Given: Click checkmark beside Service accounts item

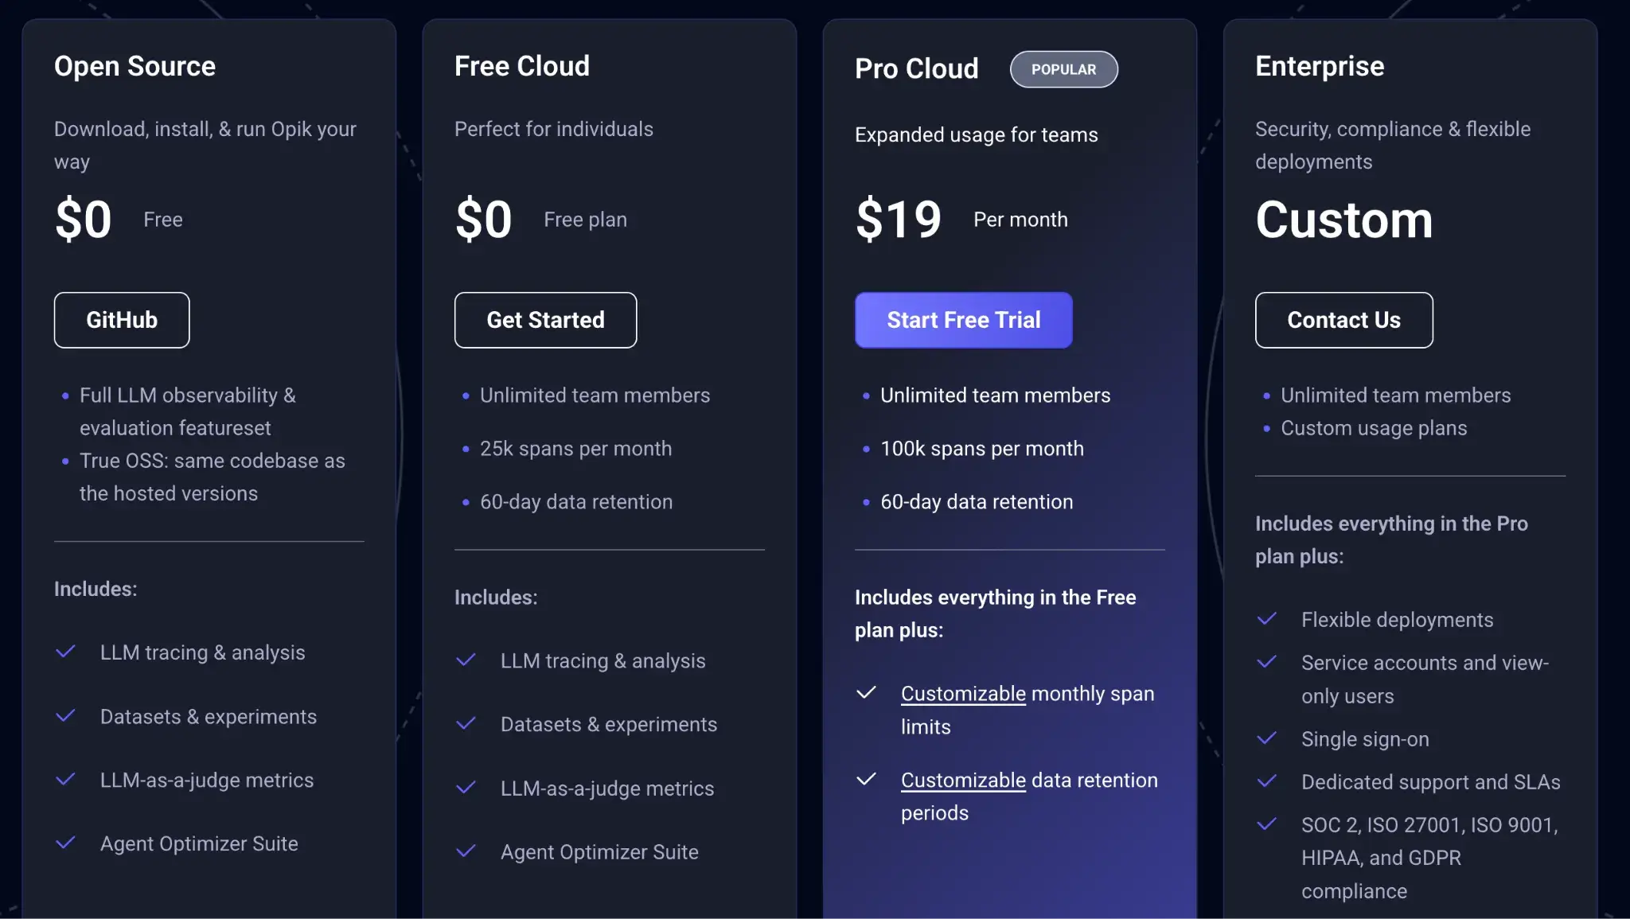Looking at the screenshot, I should 1266,662.
